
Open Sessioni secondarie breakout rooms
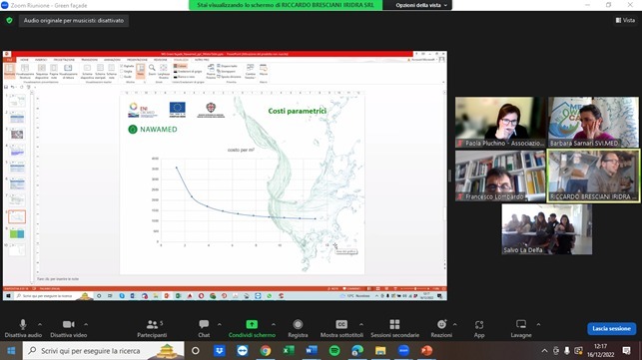pyautogui.click(x=394, y=328)
